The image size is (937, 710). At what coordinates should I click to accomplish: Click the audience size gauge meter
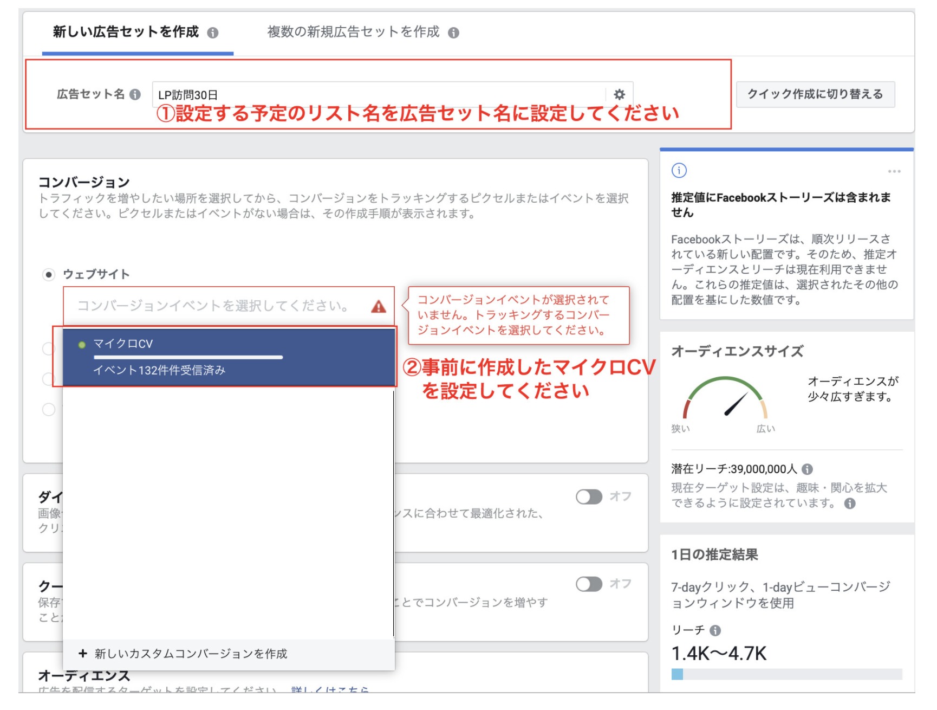click(x=725, y=398)
